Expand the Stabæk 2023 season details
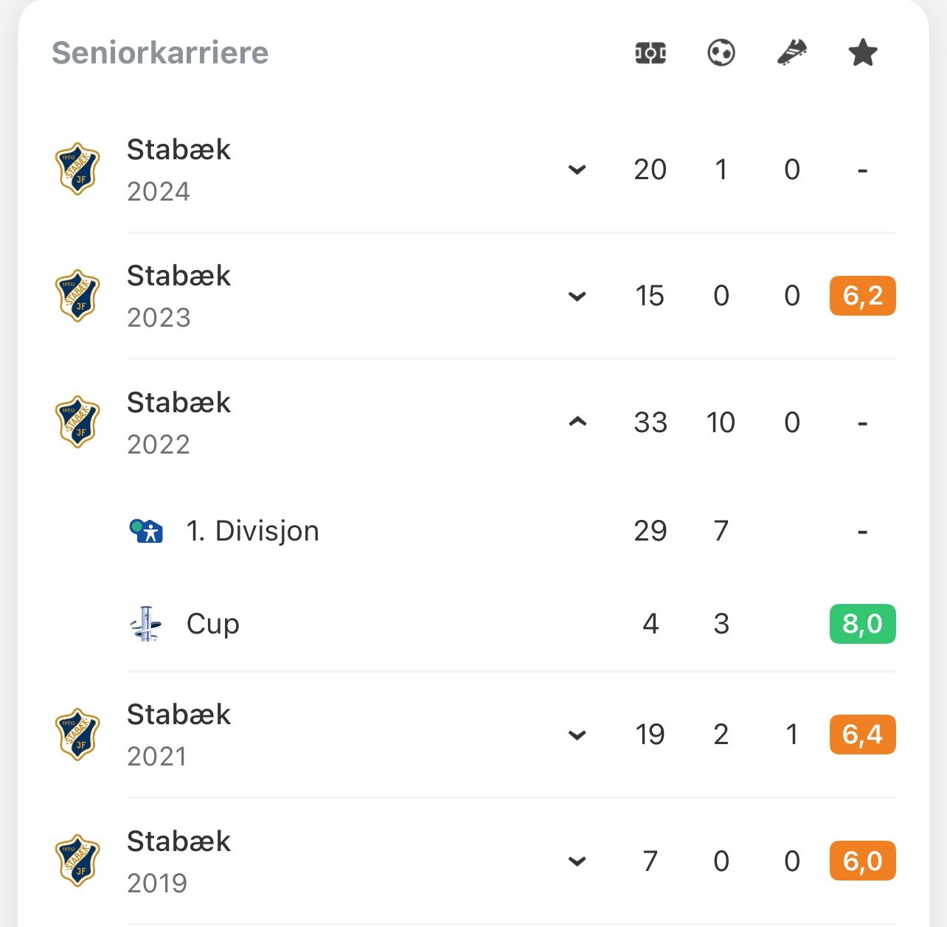947x927 pixels. (x=577, y=296)
